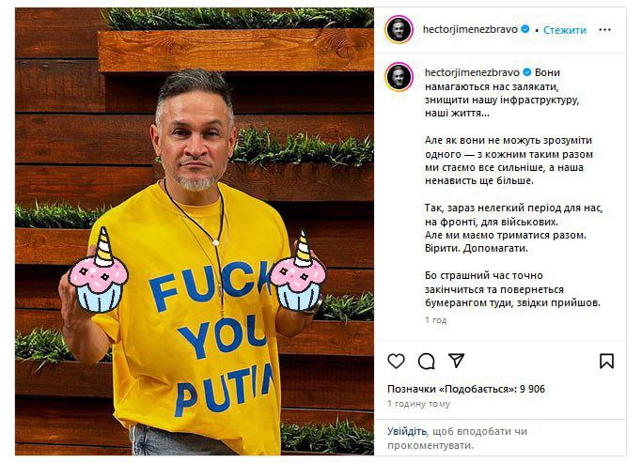The height and width of the screenshot is (463, 641).
Task: Open the three-dot more options menu
Action: point(607,29)
